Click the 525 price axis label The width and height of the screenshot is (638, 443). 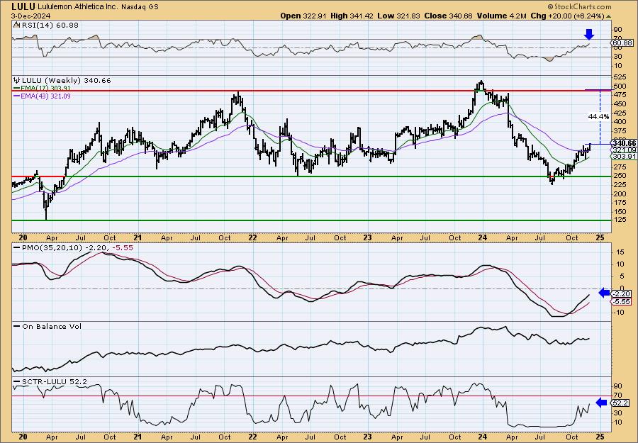pos(620,77)
